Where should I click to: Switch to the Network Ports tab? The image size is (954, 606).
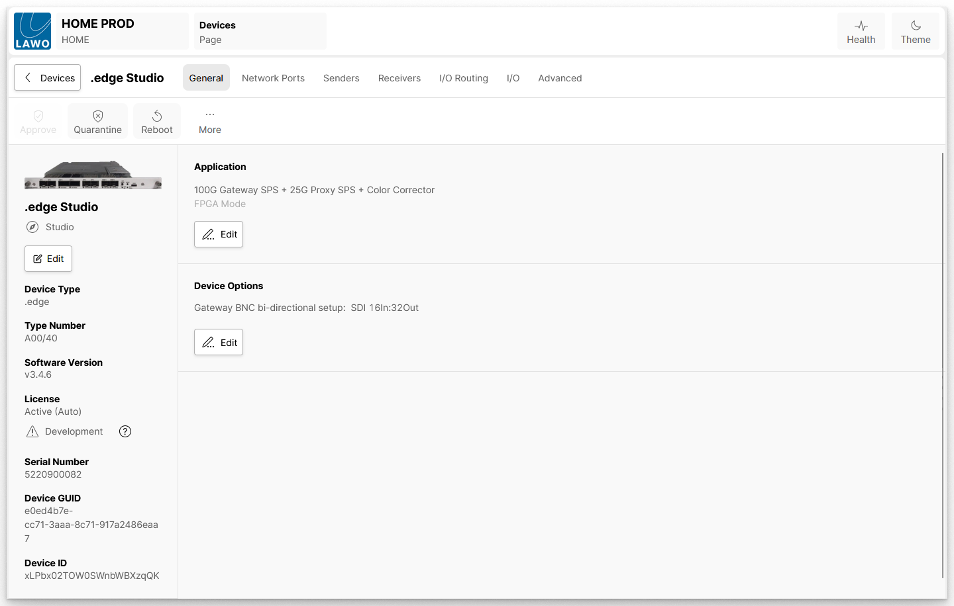tap(273, 78)
